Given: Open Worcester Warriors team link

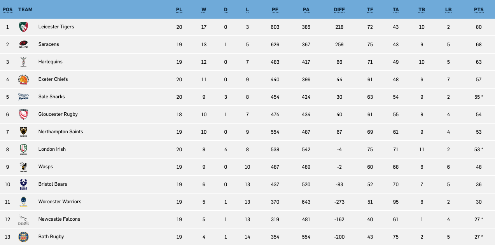Looking at the screenshot, I should pyautogui.click(x=60, y=202).
